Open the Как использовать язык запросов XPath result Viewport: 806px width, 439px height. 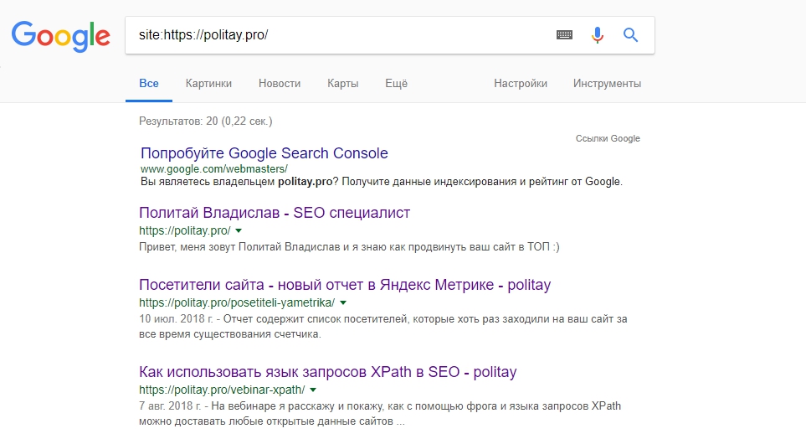(327, 372)
